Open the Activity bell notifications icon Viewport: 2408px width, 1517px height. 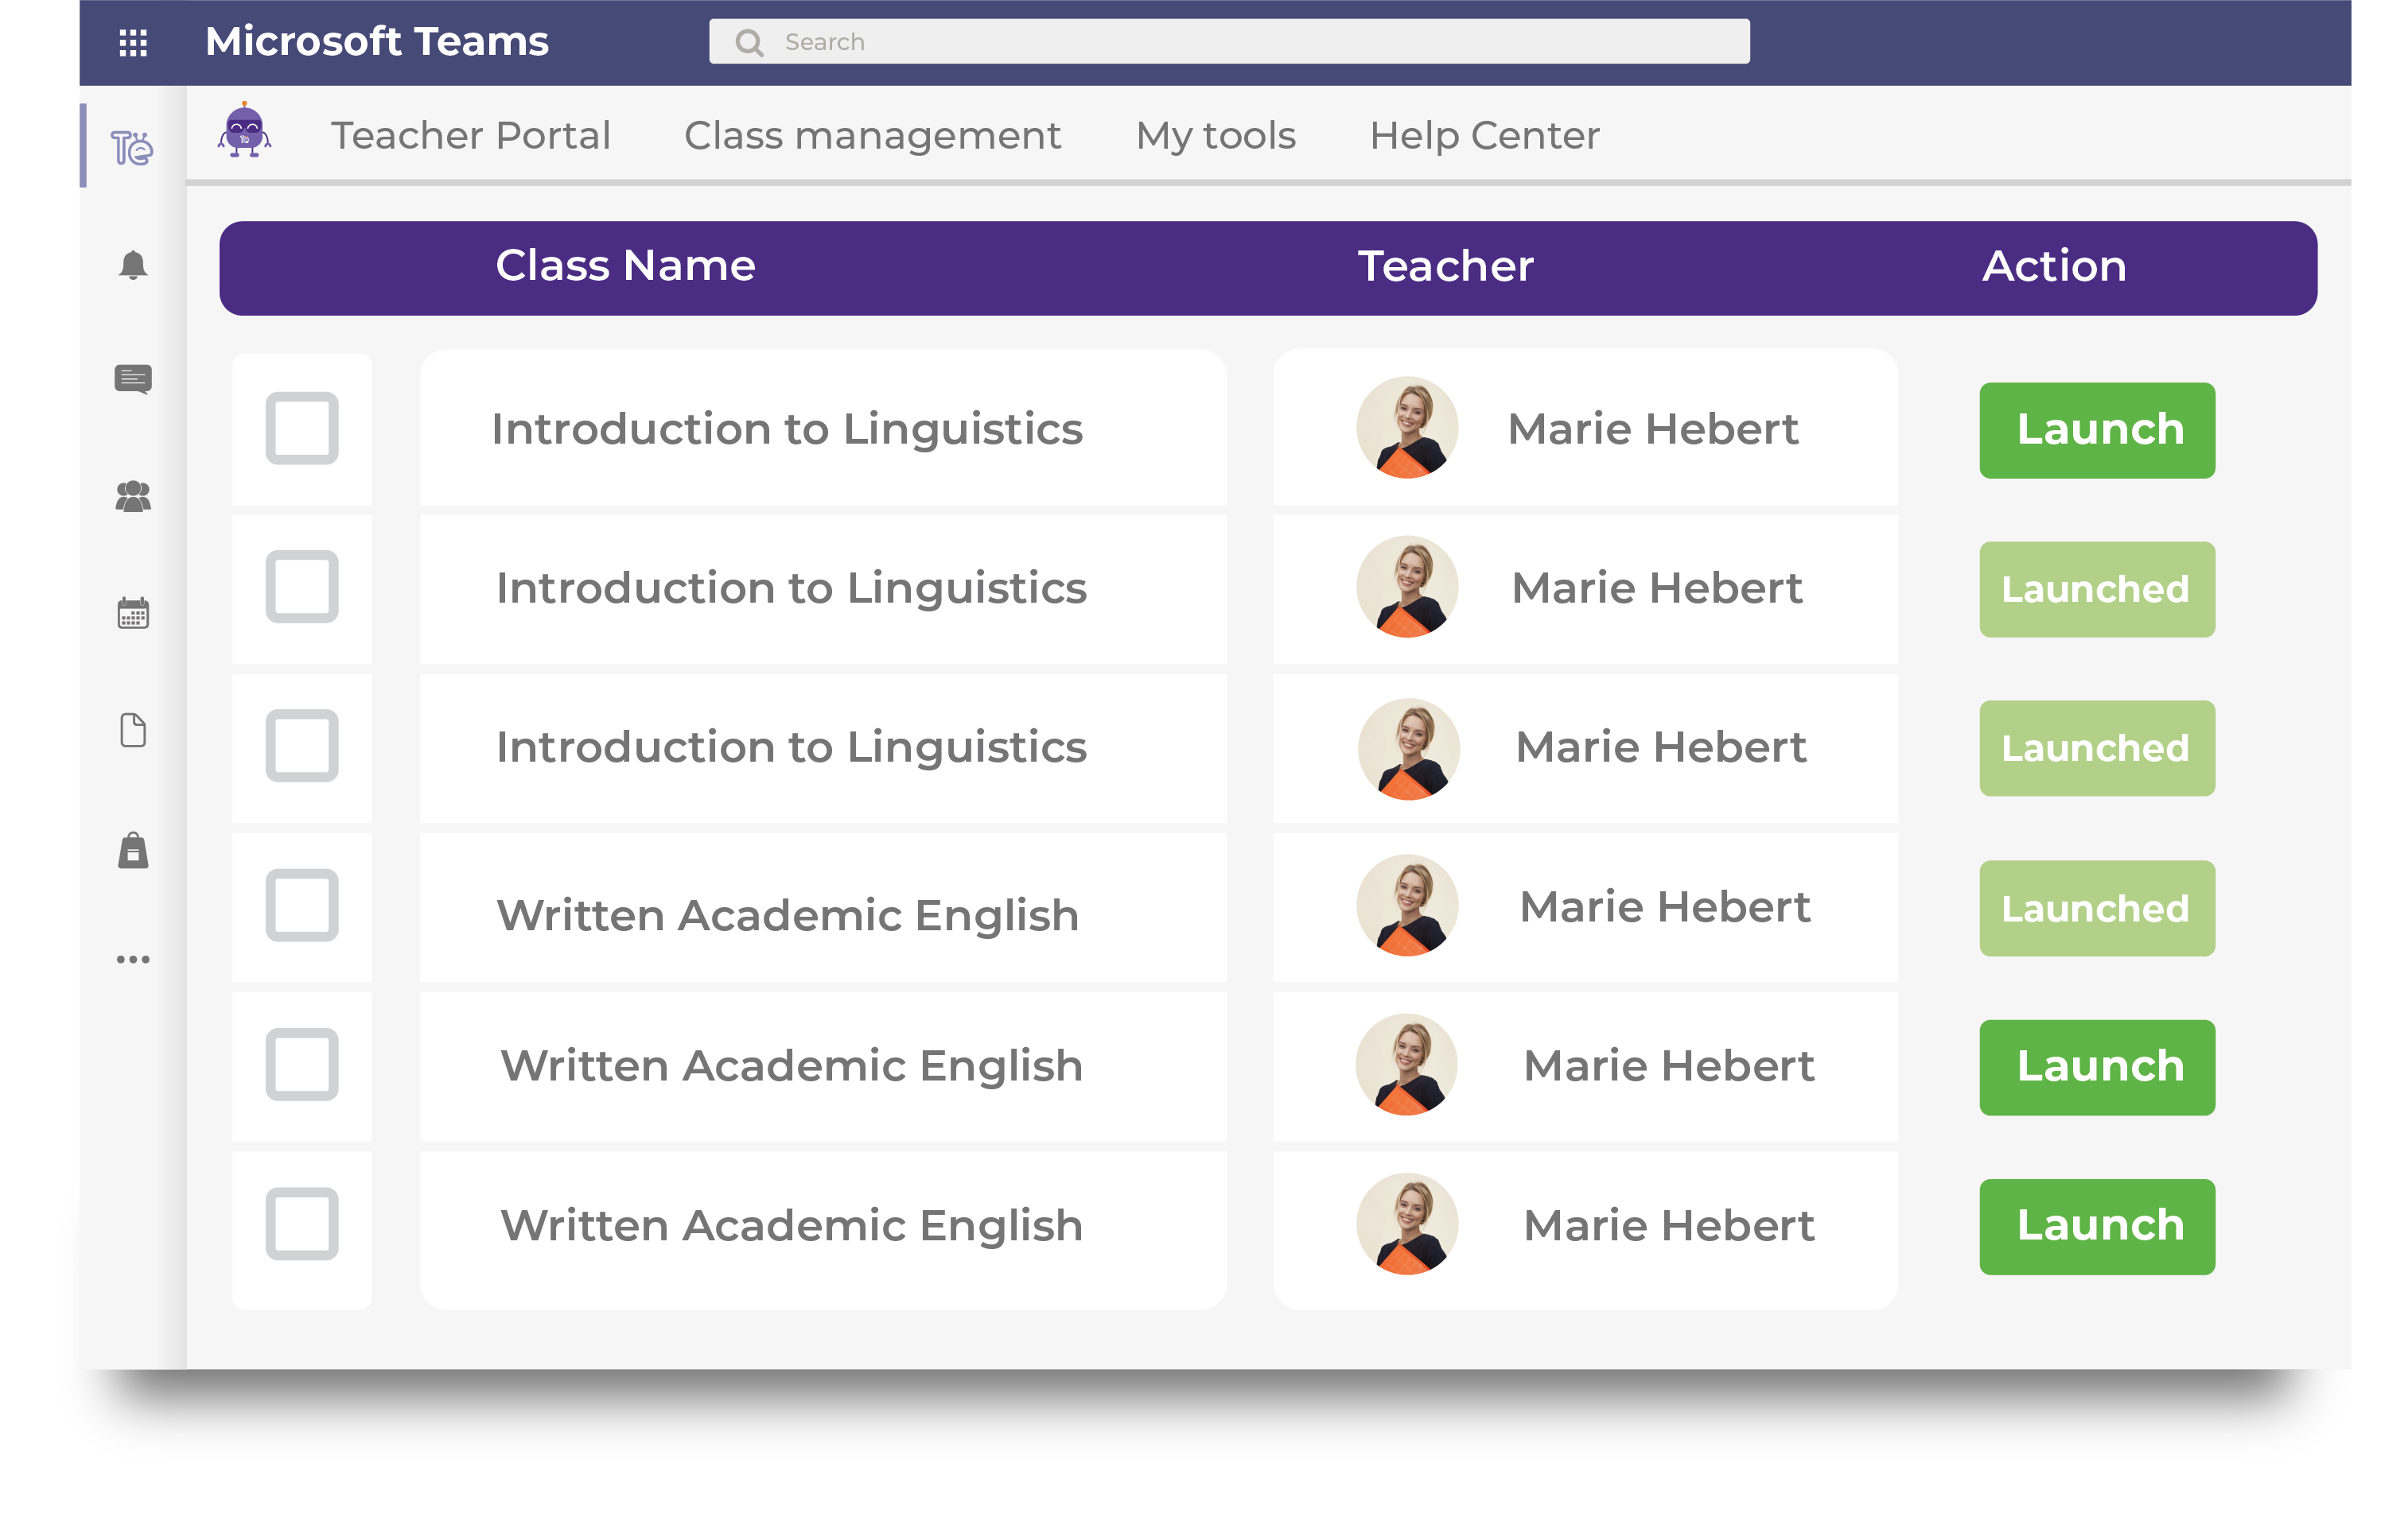click(133, 265)
